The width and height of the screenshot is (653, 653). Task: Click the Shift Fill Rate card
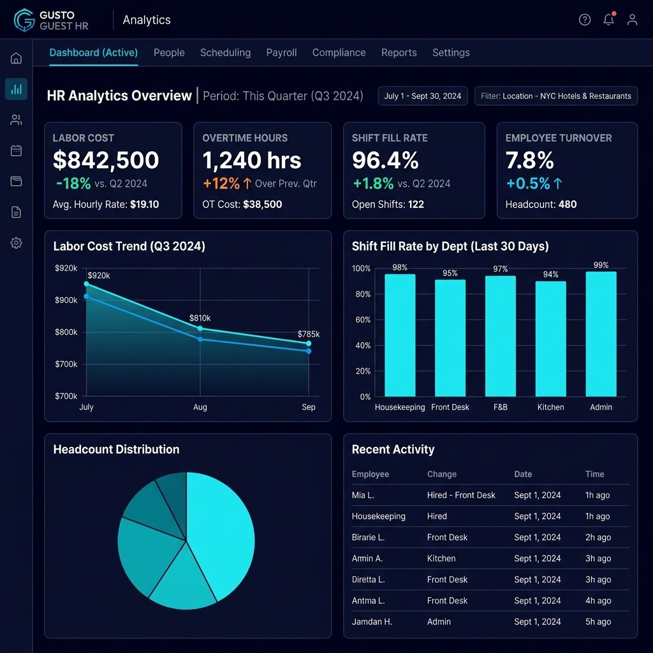coord(414,170)
